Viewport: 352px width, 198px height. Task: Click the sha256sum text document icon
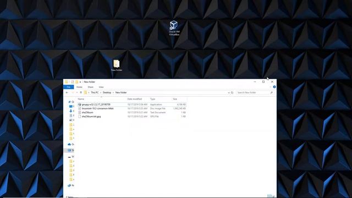tap(79, 112)
